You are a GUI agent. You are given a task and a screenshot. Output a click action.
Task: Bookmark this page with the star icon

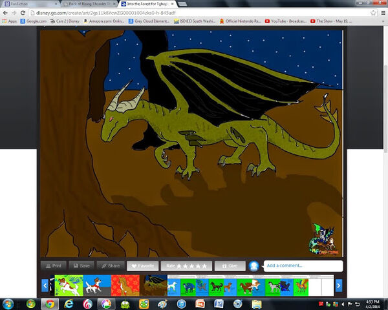(373, 13)
